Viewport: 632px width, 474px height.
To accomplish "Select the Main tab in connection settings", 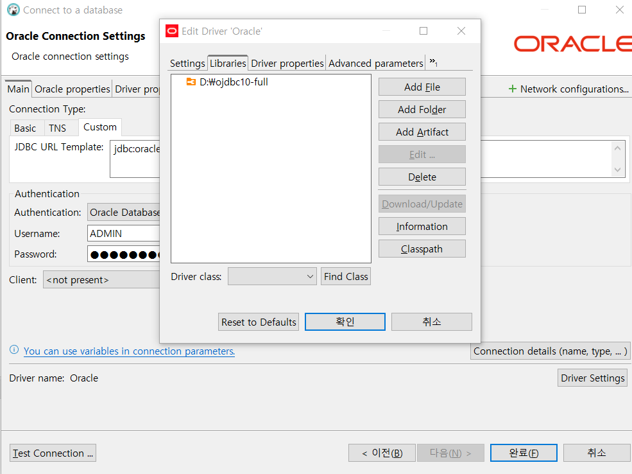I will click(18, 89).
